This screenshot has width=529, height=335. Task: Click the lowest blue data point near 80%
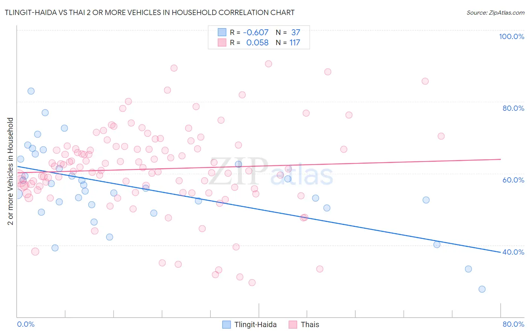(x=482, y=289)
